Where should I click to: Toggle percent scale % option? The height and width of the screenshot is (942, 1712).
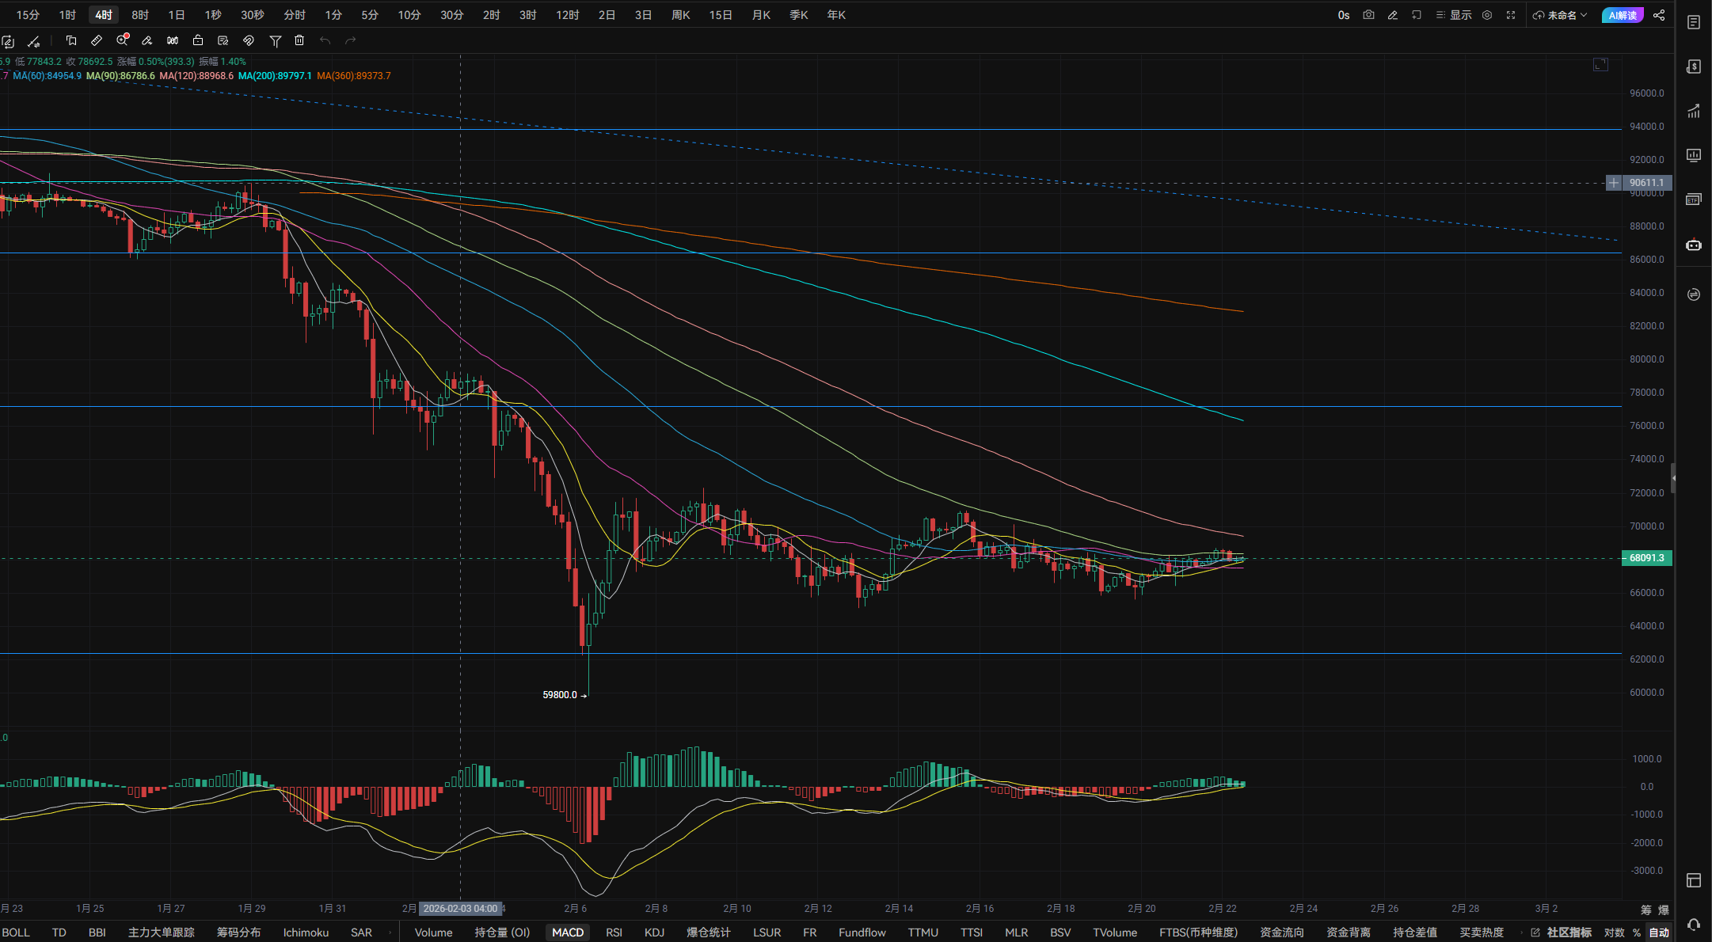pos(1637,933)
